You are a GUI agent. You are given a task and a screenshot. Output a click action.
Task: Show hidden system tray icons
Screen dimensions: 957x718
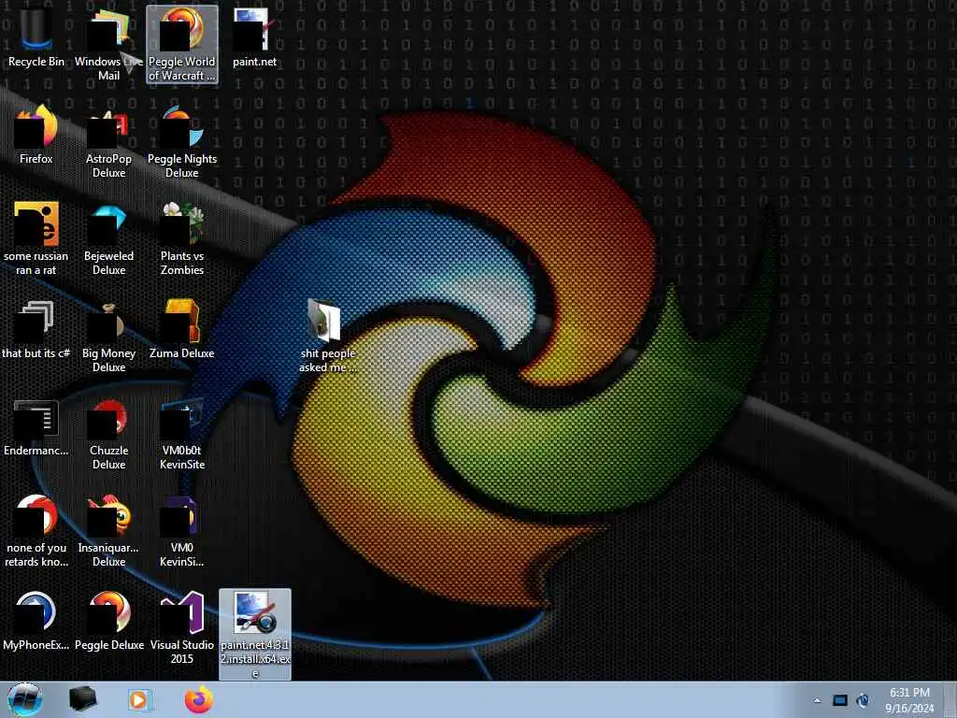[817, 700]
